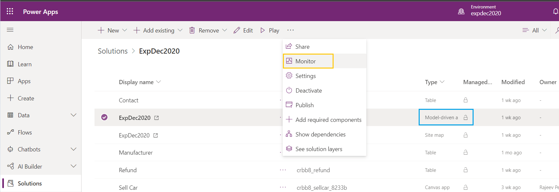This screenshot has width=559, height=192.
Task: Select the Manufacturer table row
Action: (x=326, y=152)
